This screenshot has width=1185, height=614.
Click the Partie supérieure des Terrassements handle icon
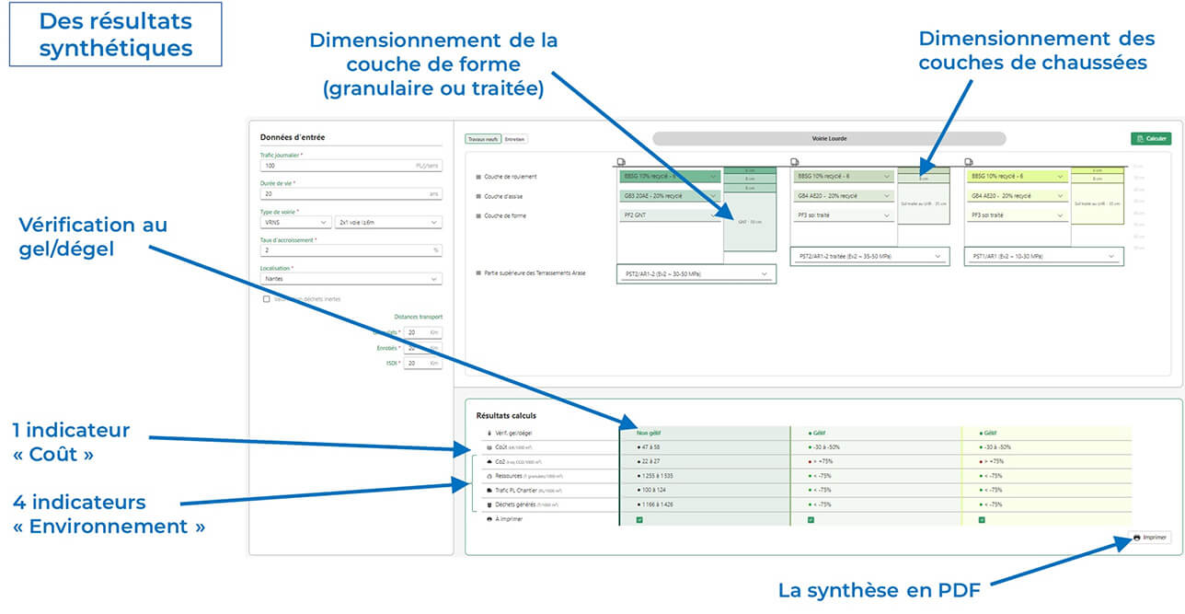pos(478,273)
